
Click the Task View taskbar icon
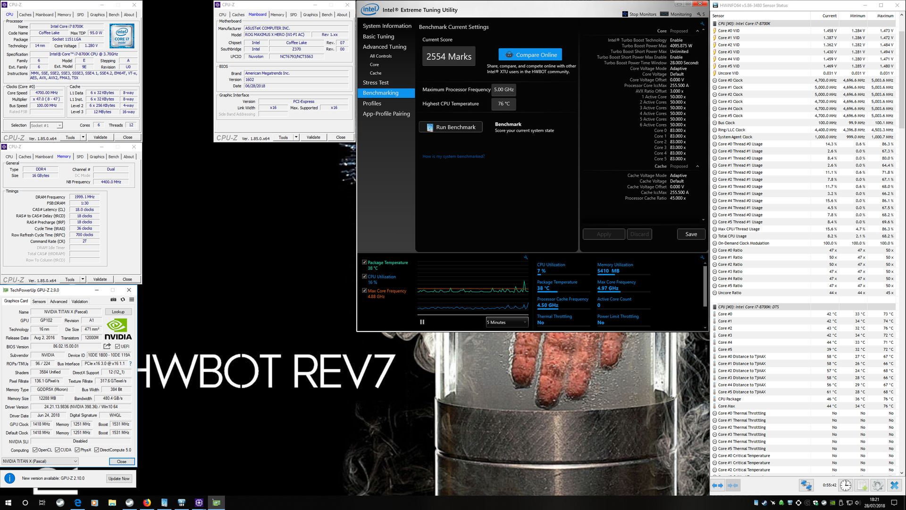pyautogui.click(x=42, y=502)
